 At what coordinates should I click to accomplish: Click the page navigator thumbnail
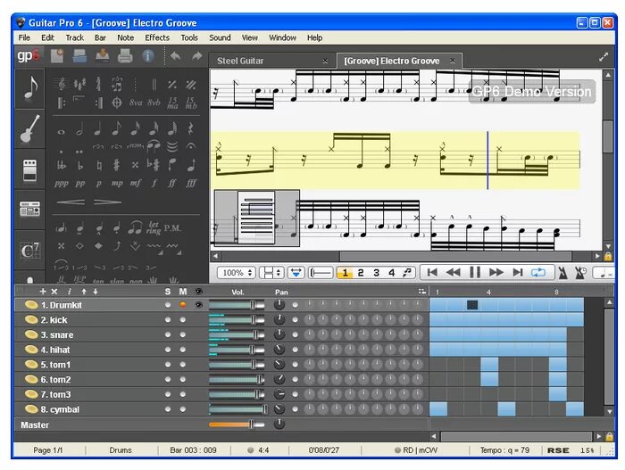(x=257, y=218)
